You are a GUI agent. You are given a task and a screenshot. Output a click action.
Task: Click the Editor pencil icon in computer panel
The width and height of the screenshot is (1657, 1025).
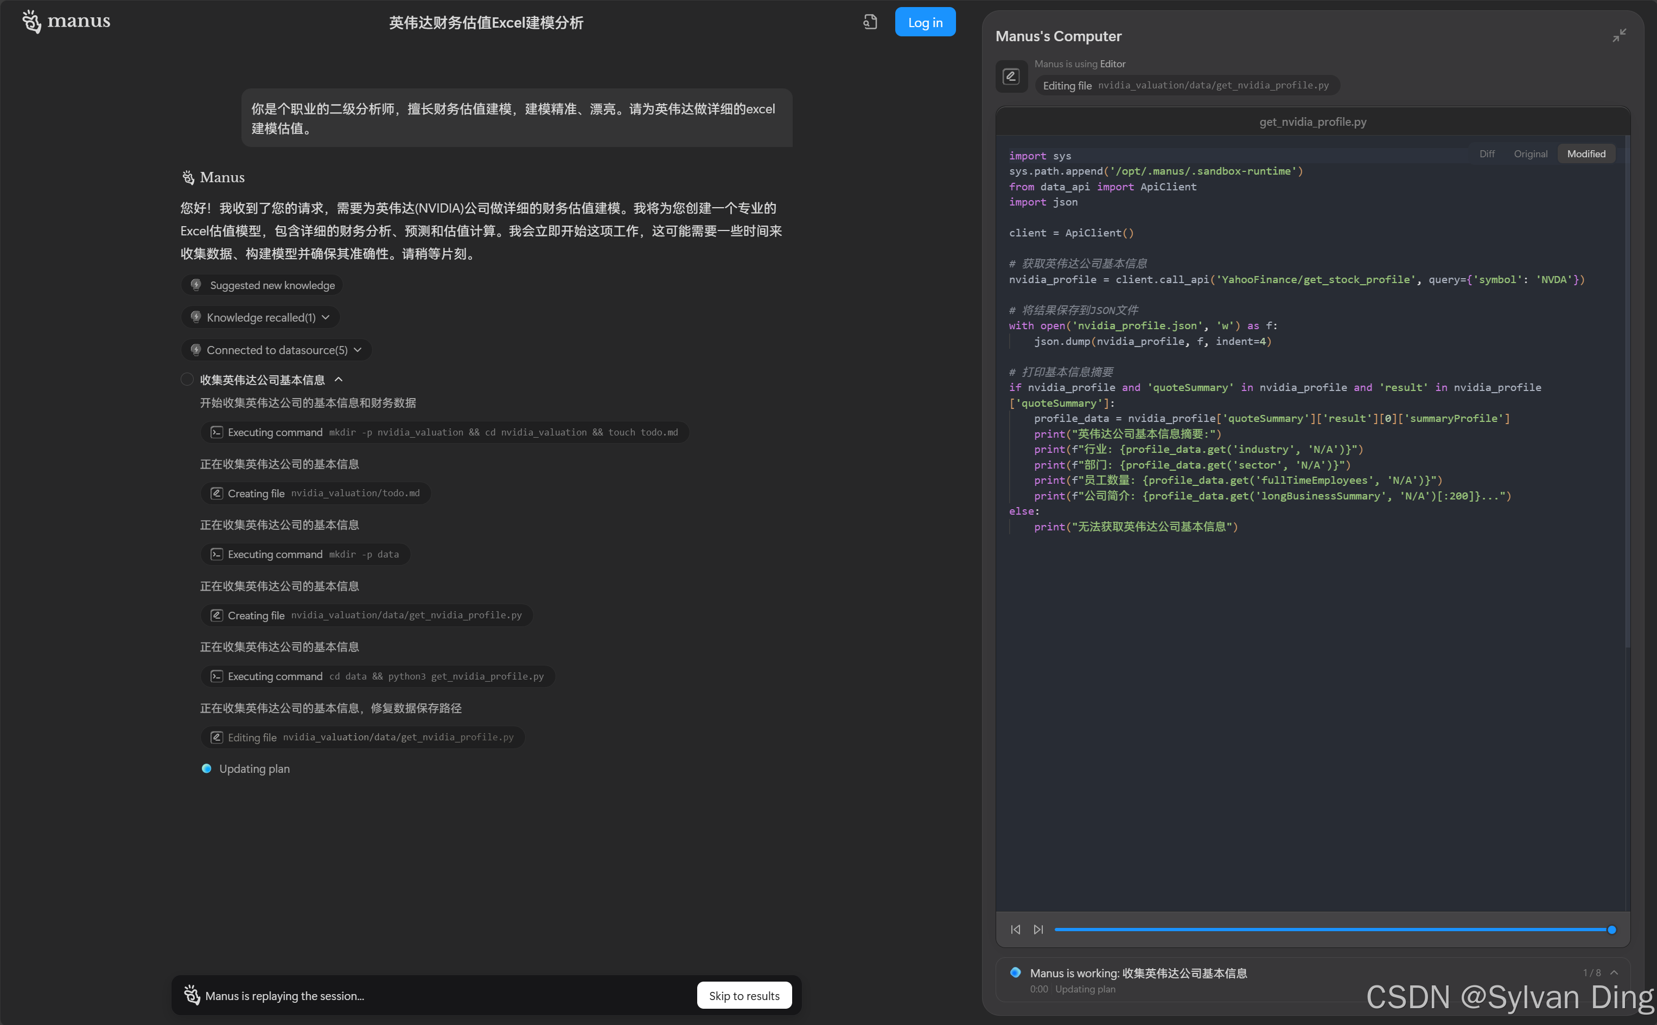pyautogui.click(x=1011, y=76)
